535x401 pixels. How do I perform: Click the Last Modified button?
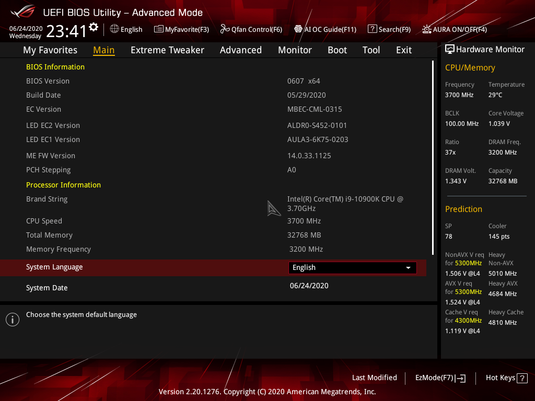pos(374,378)
